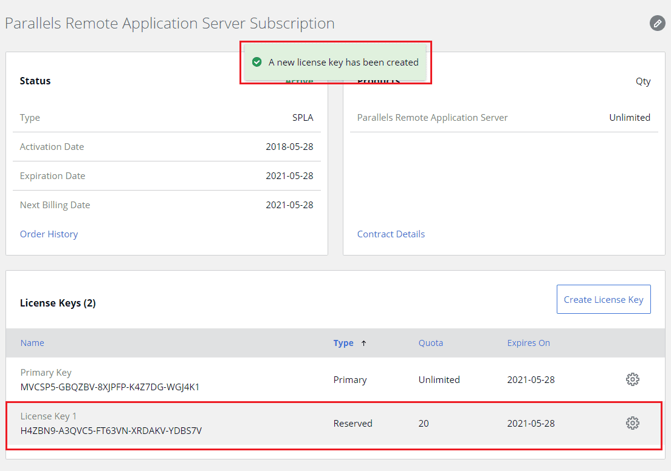
Task: Open gear settings for License Key 1 row
Action: 633,423
